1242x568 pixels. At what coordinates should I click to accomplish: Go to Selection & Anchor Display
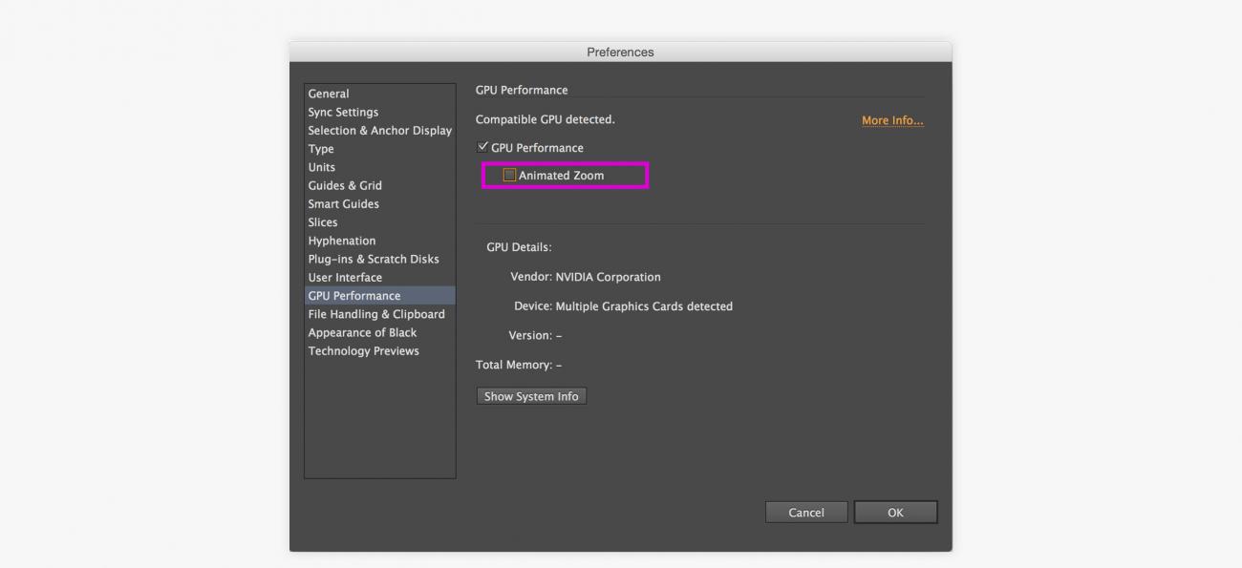click(x=379, y=131)
